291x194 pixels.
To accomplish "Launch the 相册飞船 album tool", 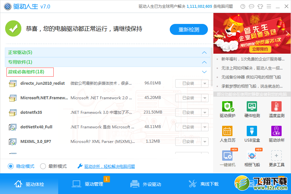I will [x=252, y=158].
